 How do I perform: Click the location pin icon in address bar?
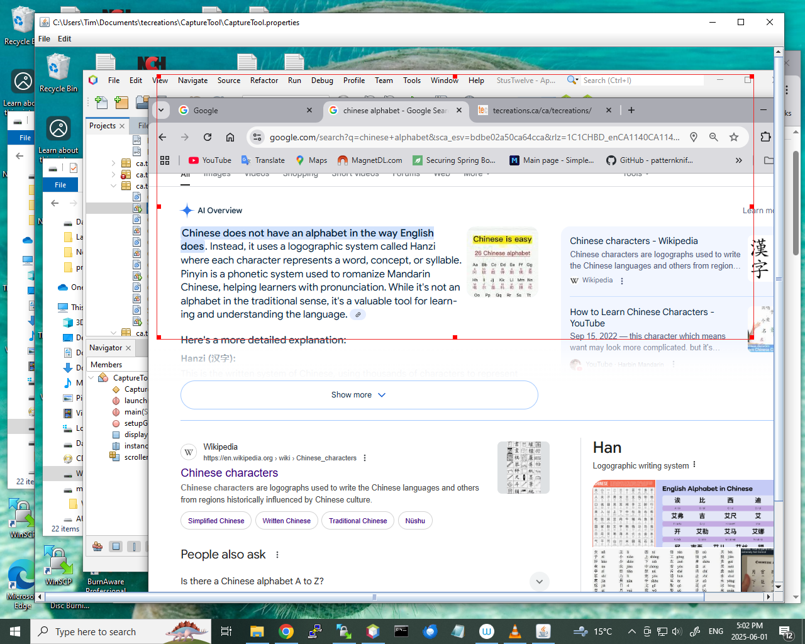tap(694, 137)
